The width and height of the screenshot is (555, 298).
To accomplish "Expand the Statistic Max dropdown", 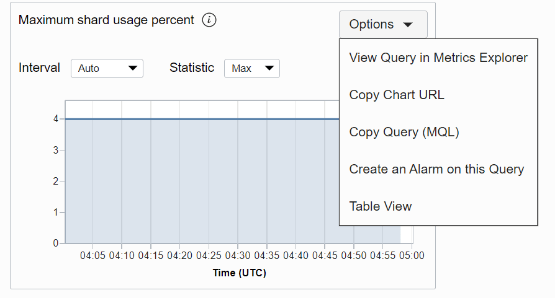I will (x=251, y=68).
